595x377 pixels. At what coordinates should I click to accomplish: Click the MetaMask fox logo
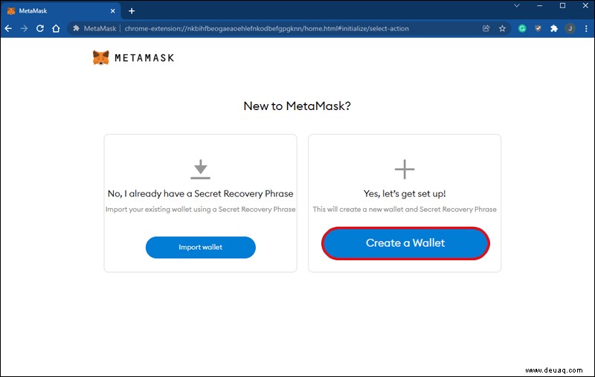[x=101, y=58]
